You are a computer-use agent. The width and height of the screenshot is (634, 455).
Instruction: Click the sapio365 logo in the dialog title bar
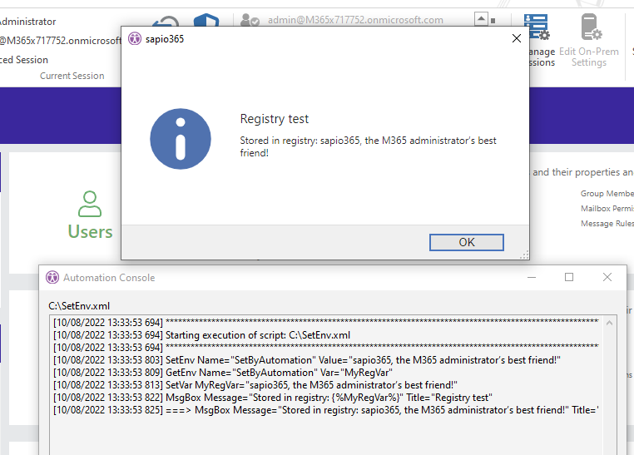(x=135, y=39)
